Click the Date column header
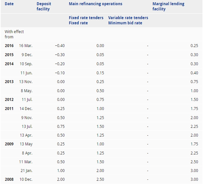Screen dimensions: 208x184 (9, 4)
